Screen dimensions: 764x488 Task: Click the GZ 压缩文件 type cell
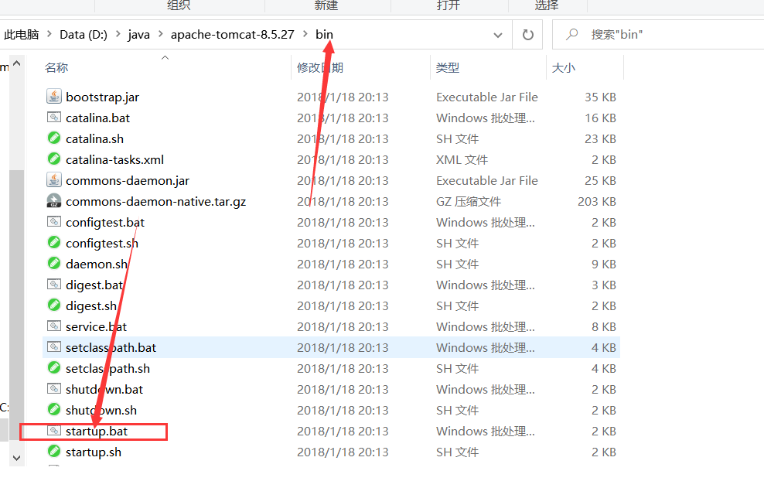[x=469, y=202]
